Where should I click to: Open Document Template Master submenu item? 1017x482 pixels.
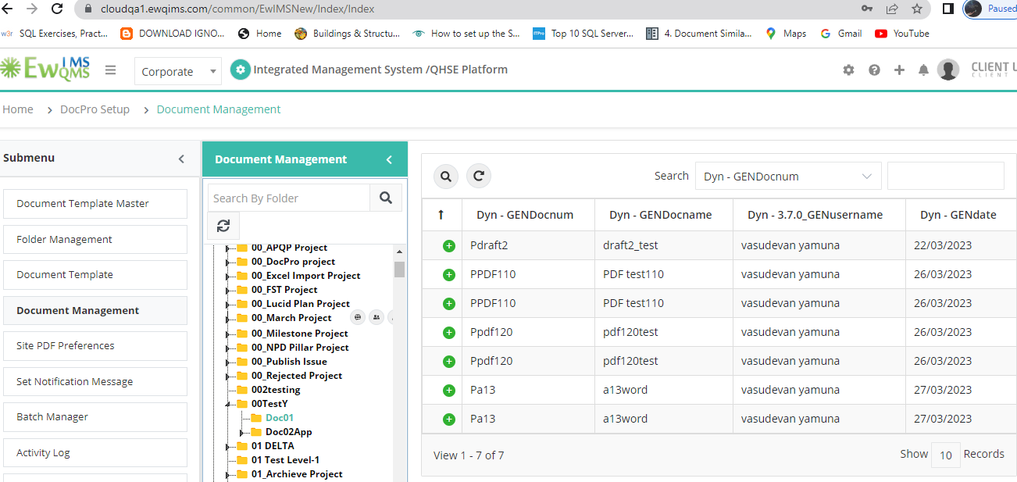pyautogui.click(x=95, y=204)
